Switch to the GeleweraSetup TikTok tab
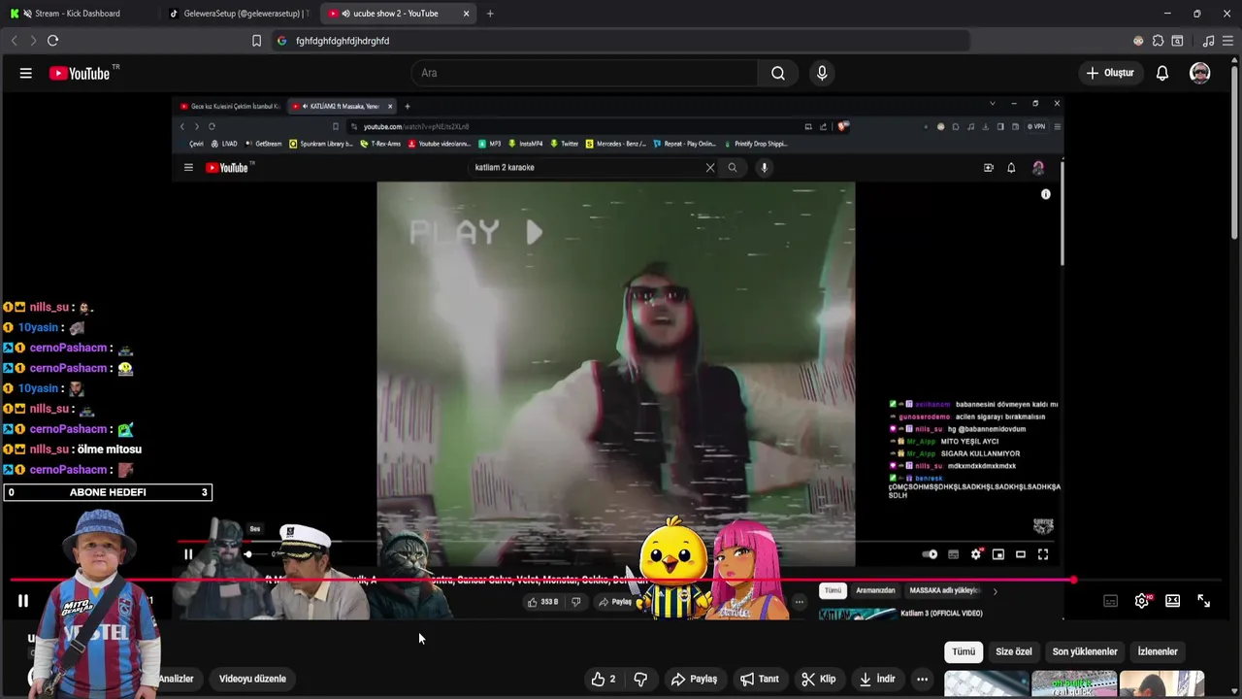Screen dimensions: 1242x699 [x=238, y=14]
